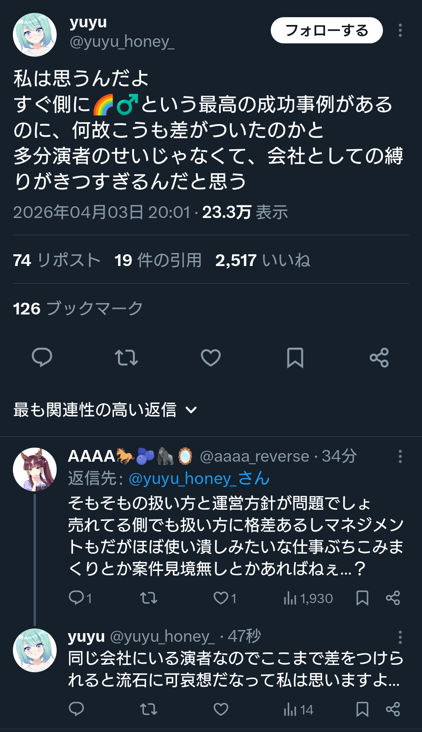Image resolution: width=422 pixels, height=732 pixels.
Task: Open the @yuyu_honey_さん mention link
Action: coord(199,478)
